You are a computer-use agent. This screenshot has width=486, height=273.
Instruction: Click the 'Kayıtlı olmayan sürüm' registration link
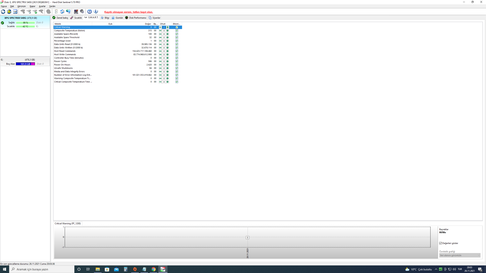tap(129, 12)
